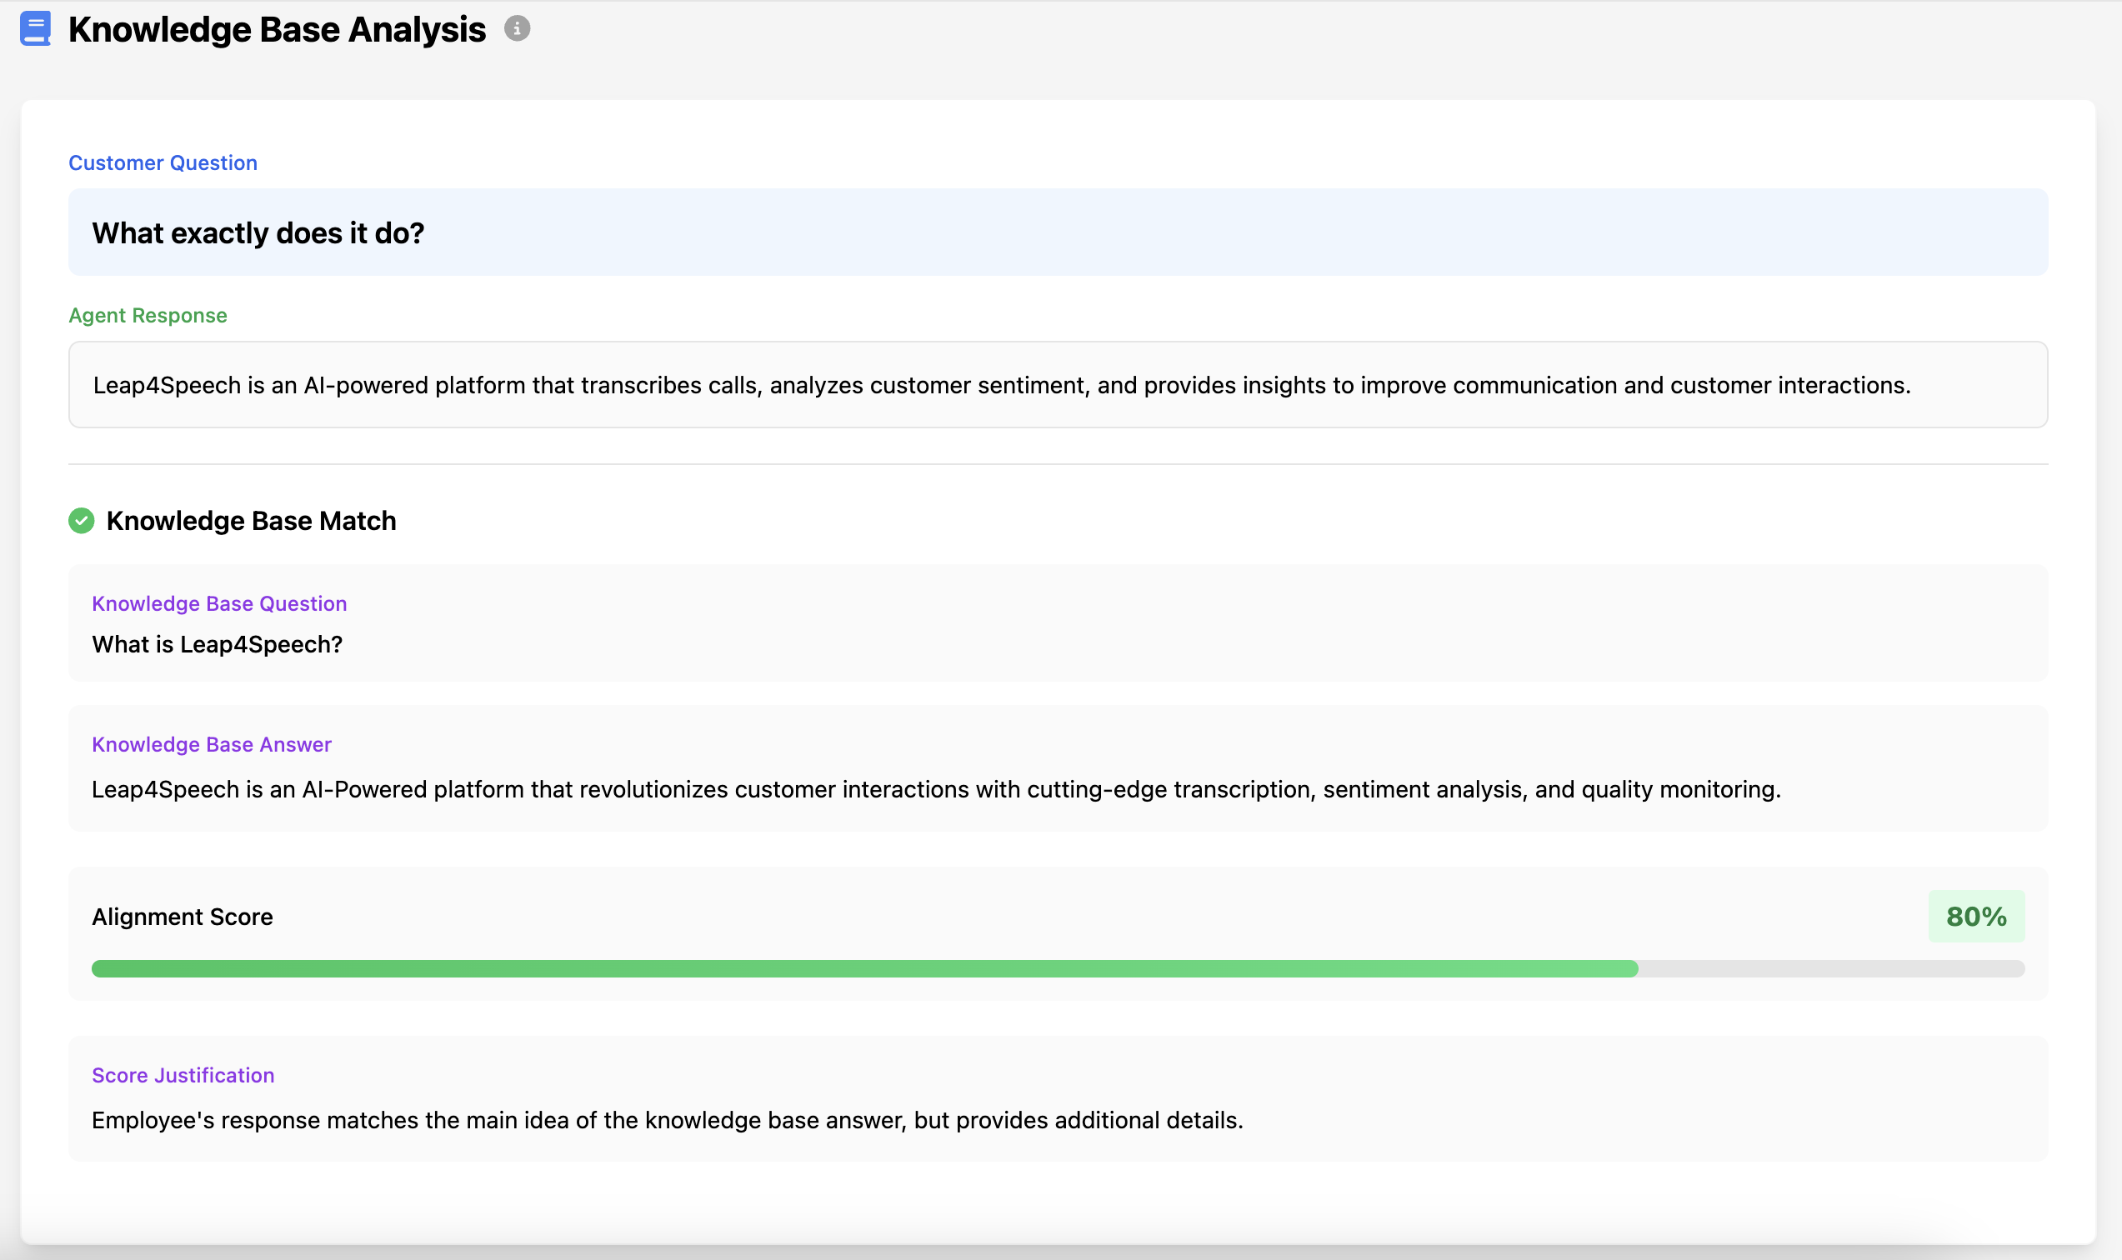Click the blue book icon beside title
The height and width of the screenshot is (1260, 2122).
tap(35, 29)
